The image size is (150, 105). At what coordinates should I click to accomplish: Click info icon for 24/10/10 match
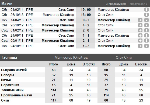coord(146,46)
